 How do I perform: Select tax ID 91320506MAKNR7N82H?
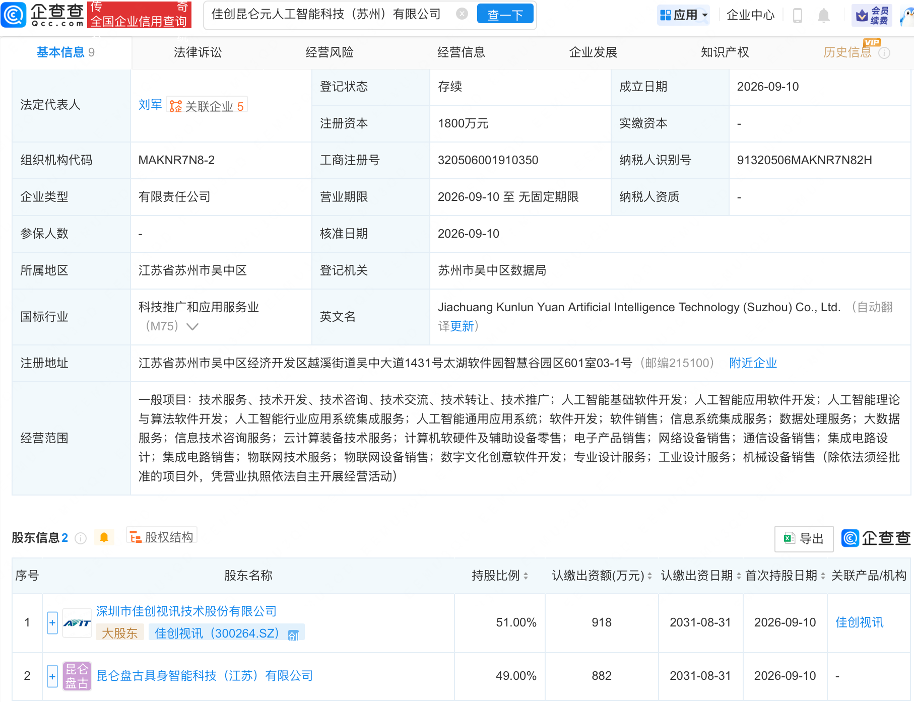click(x=804, y=160)
